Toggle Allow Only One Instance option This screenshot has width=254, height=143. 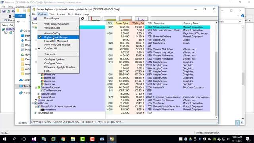click(x=57, y=44)
